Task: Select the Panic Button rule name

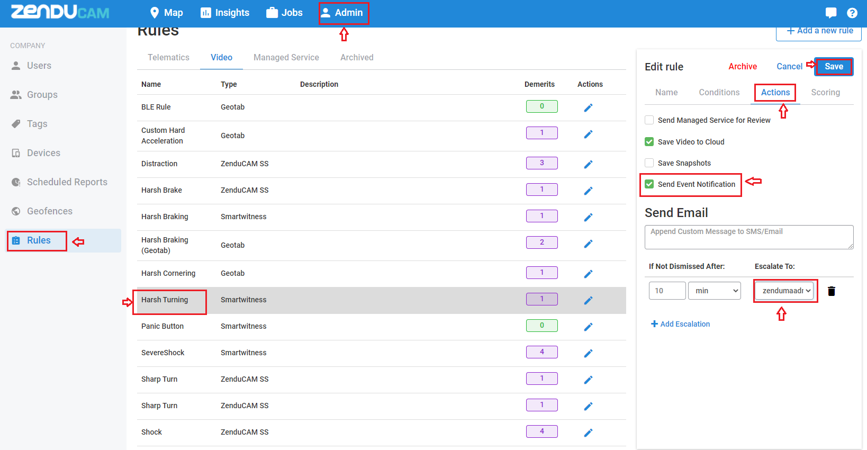Action: click(162, 326)
